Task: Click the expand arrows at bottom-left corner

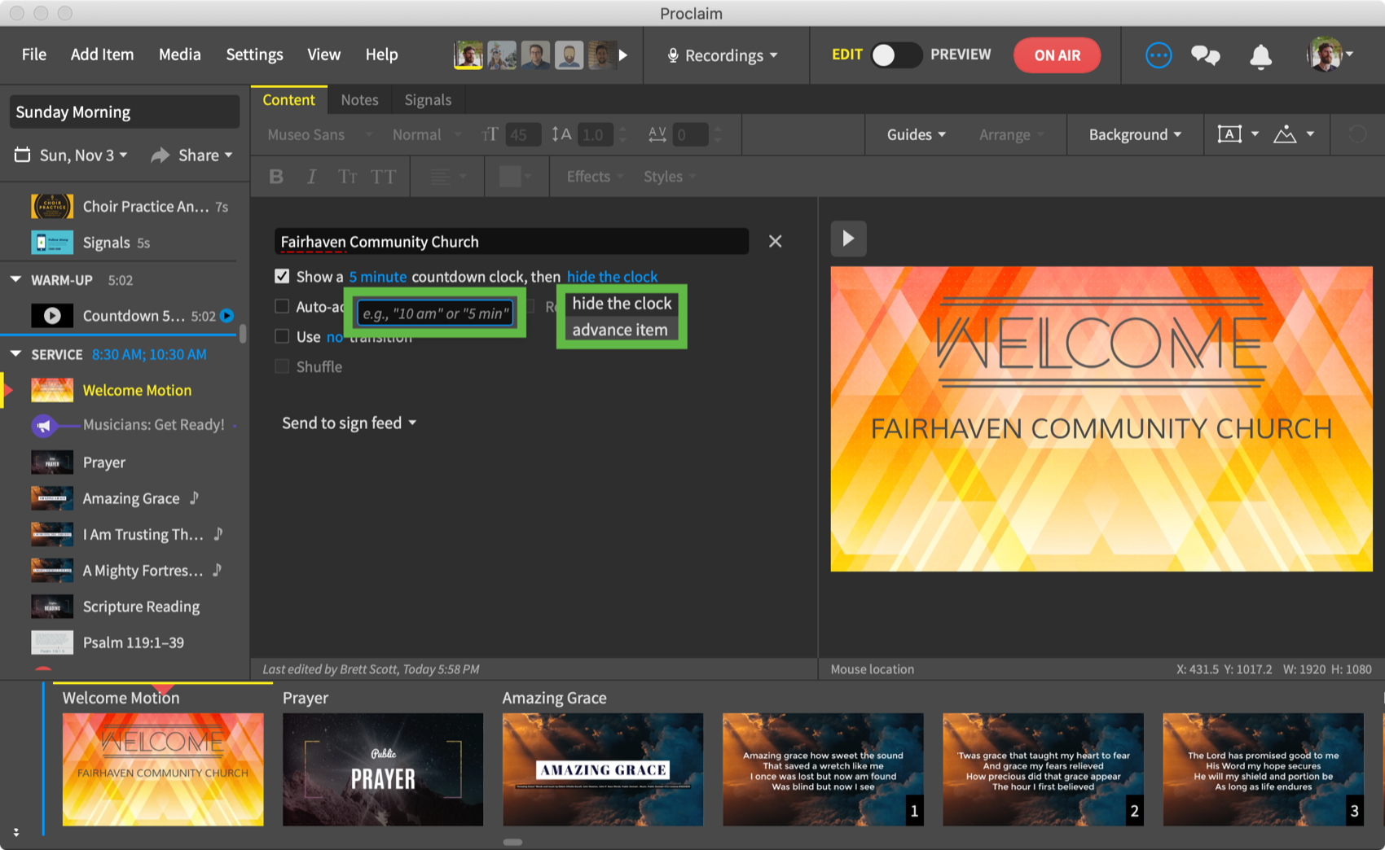Action: [15, 832]
